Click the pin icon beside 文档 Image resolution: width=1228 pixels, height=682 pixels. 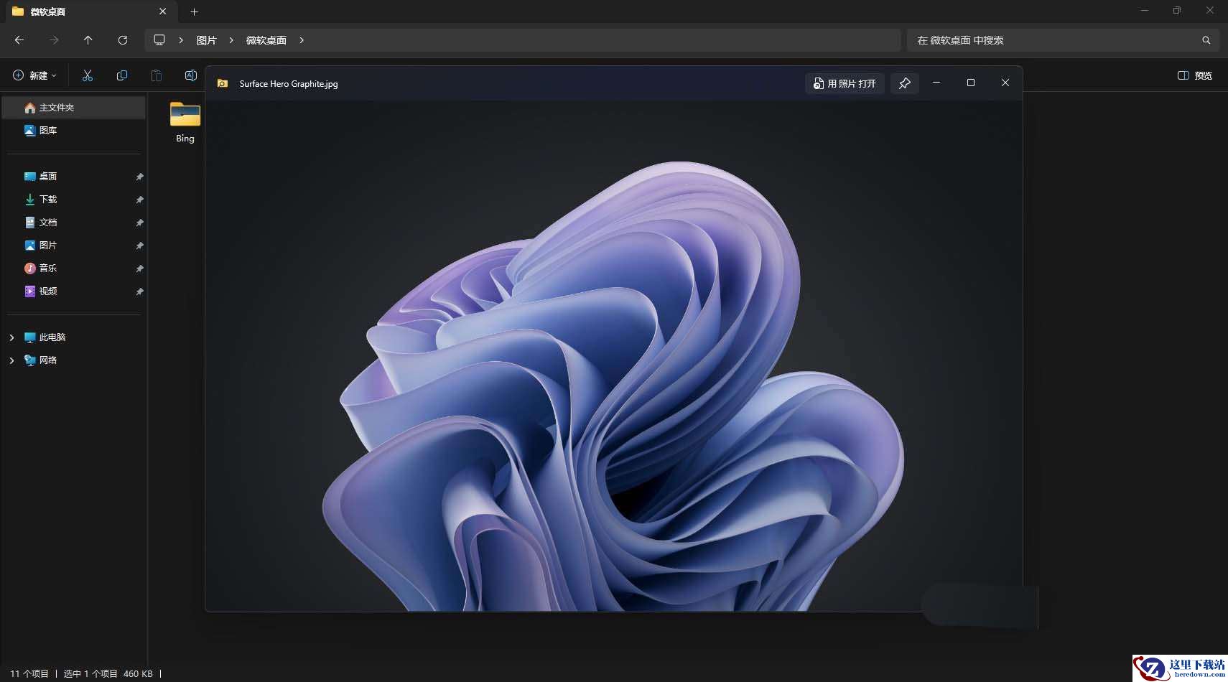pyautogui.click(x=140, y=223)
